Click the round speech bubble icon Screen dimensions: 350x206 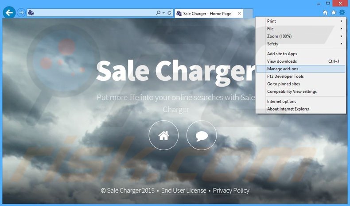[x=202, y=135]
